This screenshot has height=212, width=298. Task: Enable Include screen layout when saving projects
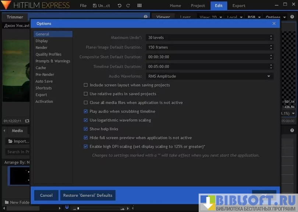coord(86,85)
